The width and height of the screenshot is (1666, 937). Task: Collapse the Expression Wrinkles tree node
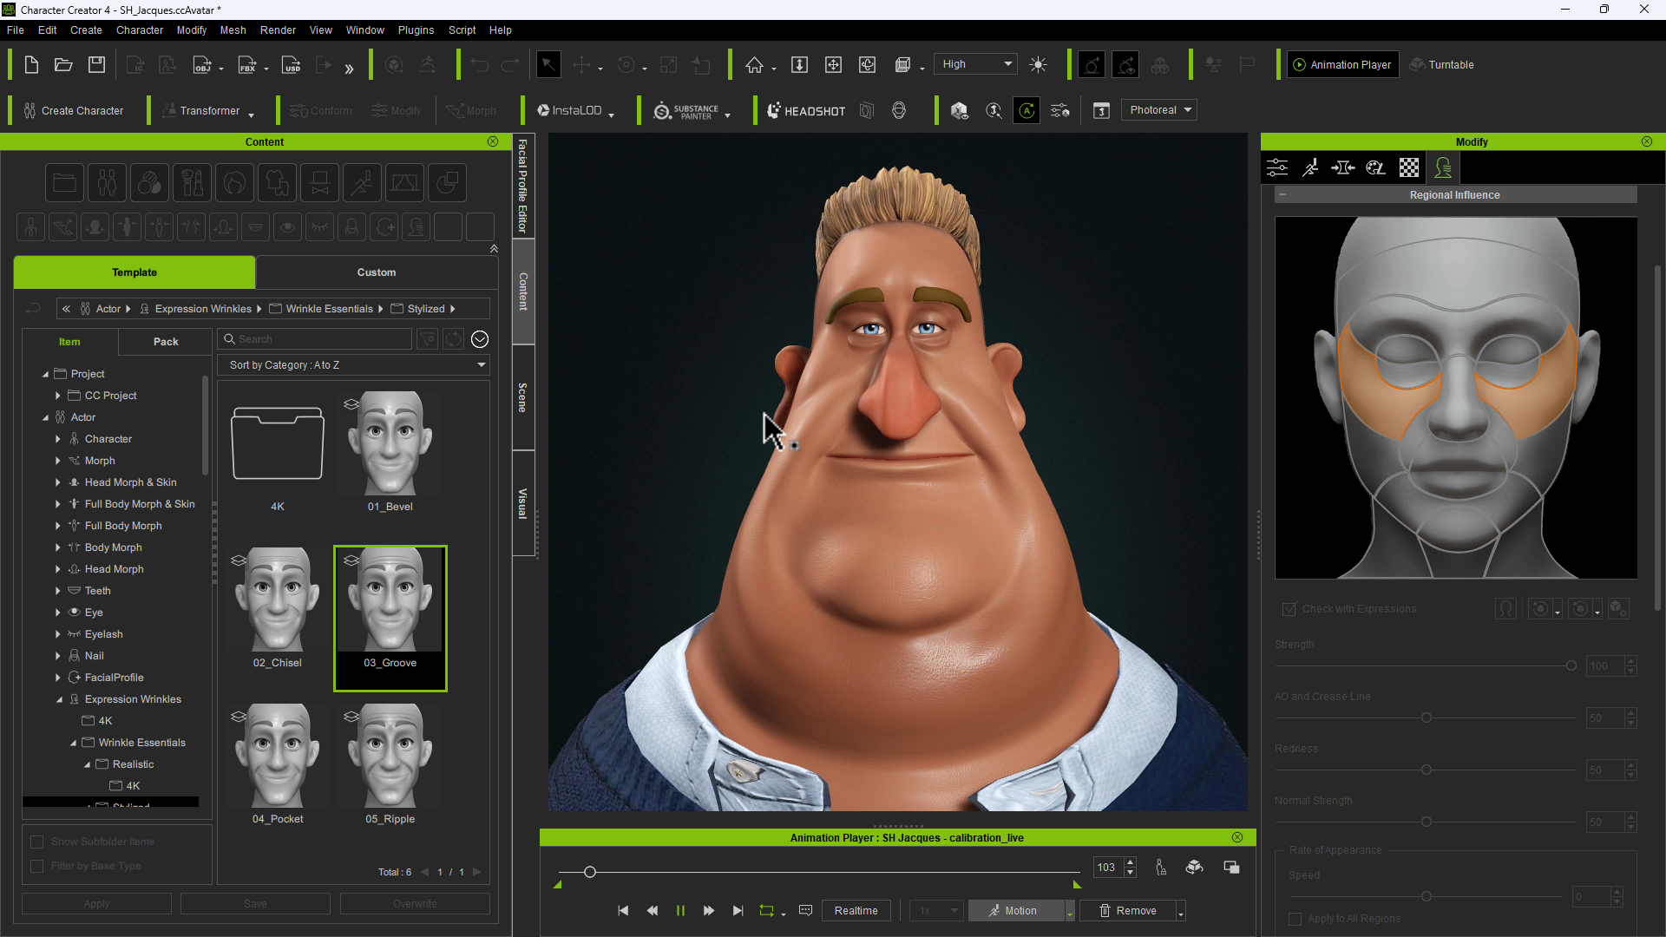coord(59,699)
